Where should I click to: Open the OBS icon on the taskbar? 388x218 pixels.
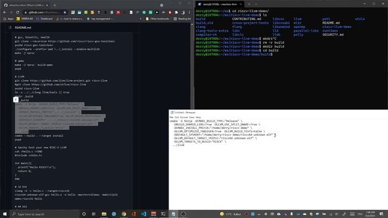tap(183, 214)
